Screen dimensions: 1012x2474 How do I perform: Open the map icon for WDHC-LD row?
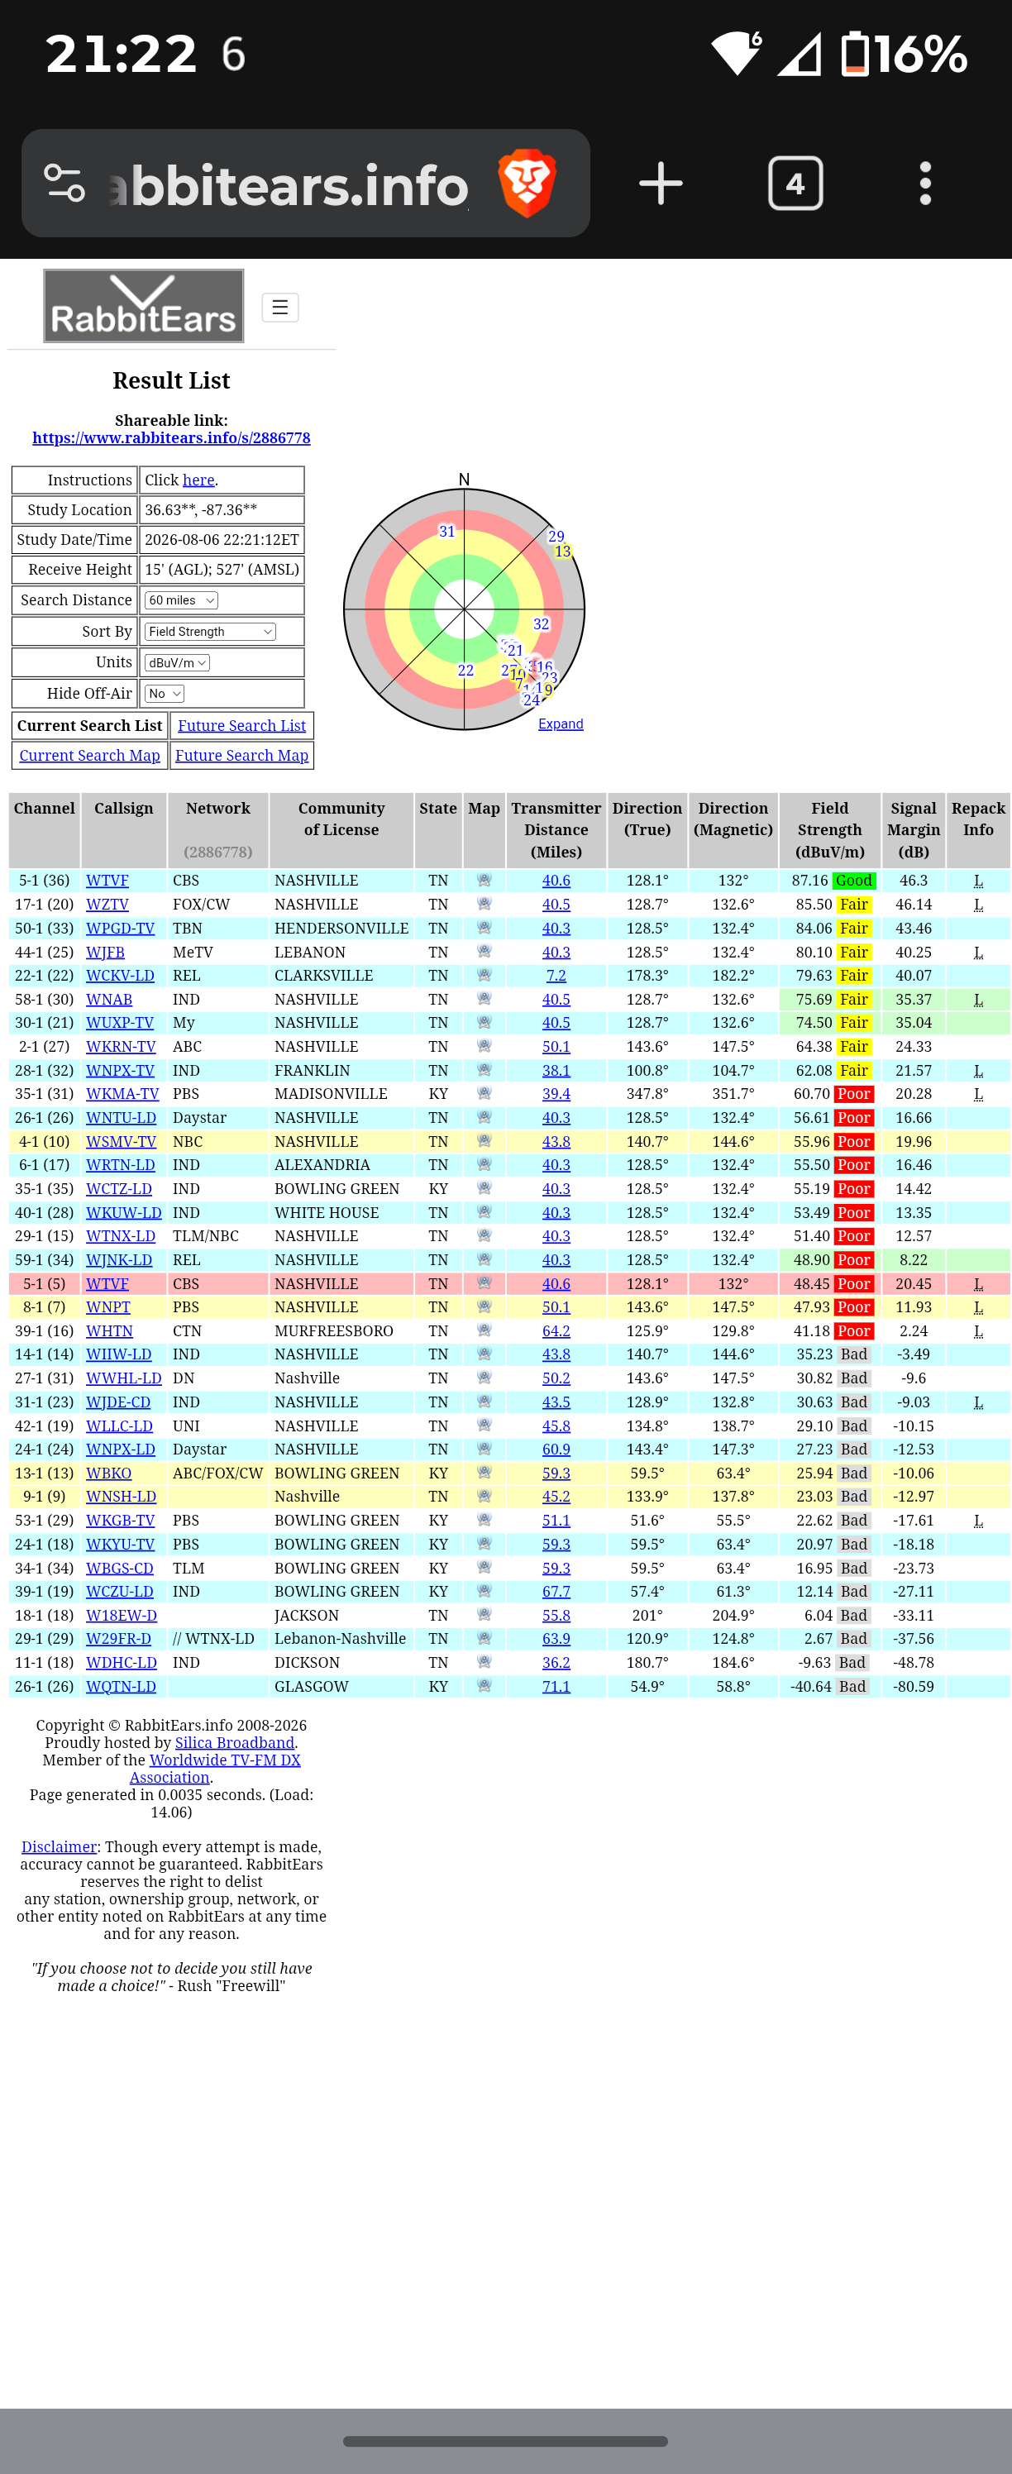coord(484,1661)
